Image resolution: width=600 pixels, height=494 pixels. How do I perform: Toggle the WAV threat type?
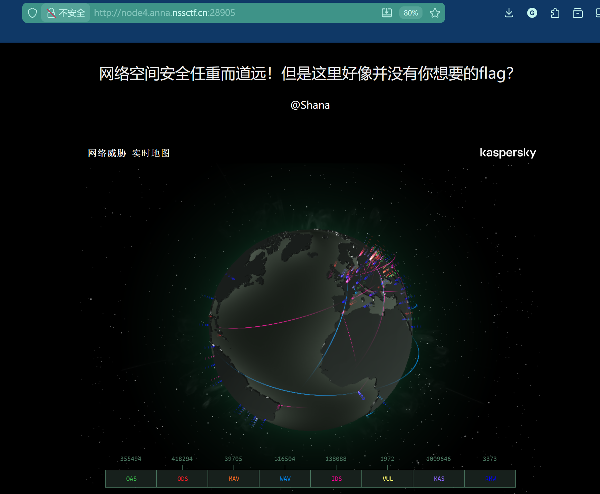coord(285,478)
